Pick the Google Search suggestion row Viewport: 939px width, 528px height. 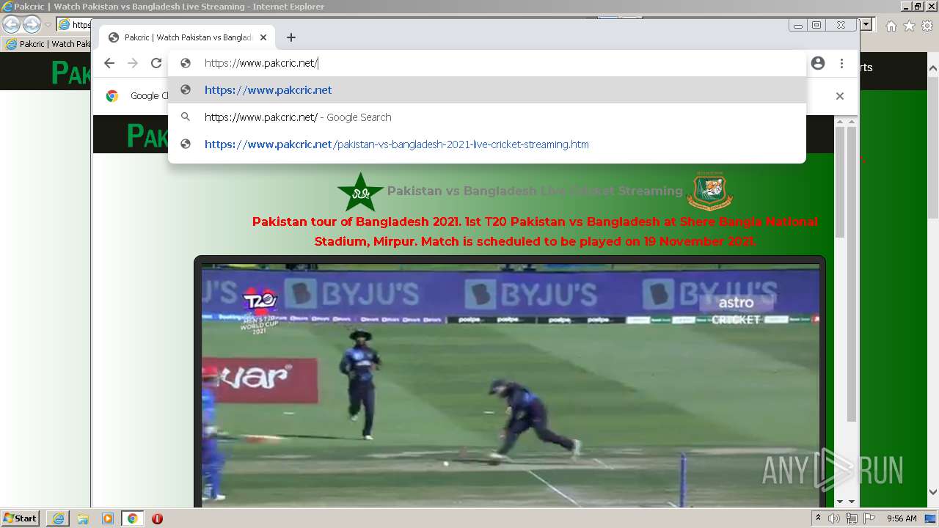[x=487, y=117]
